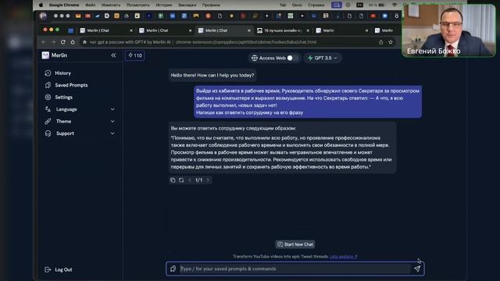Click the 110 credits counter

point(135,55)
